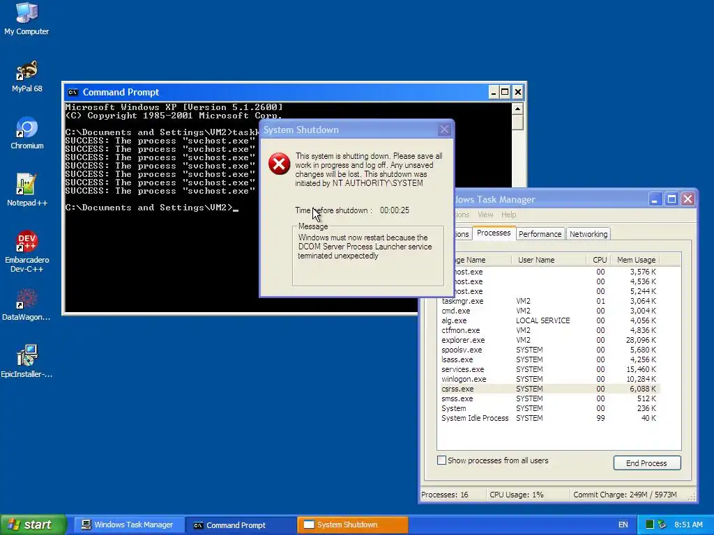
Task: Click the Task Manager CPU tray icon
Action: coord(650,525)
